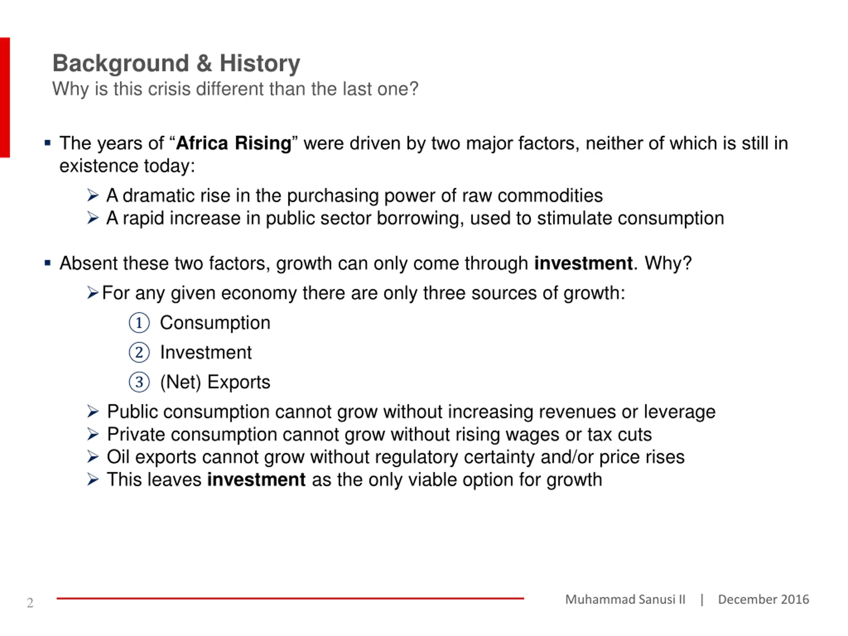Image resolution: width=848 pixels, height=636 pixels.
Task: Click arrow bullet before 'Oil exports'
Action: click(x=93, y=457)
